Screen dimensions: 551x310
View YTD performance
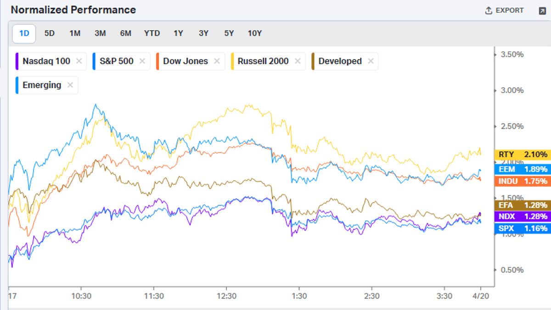pyautogui.click(x=152, y=33)
